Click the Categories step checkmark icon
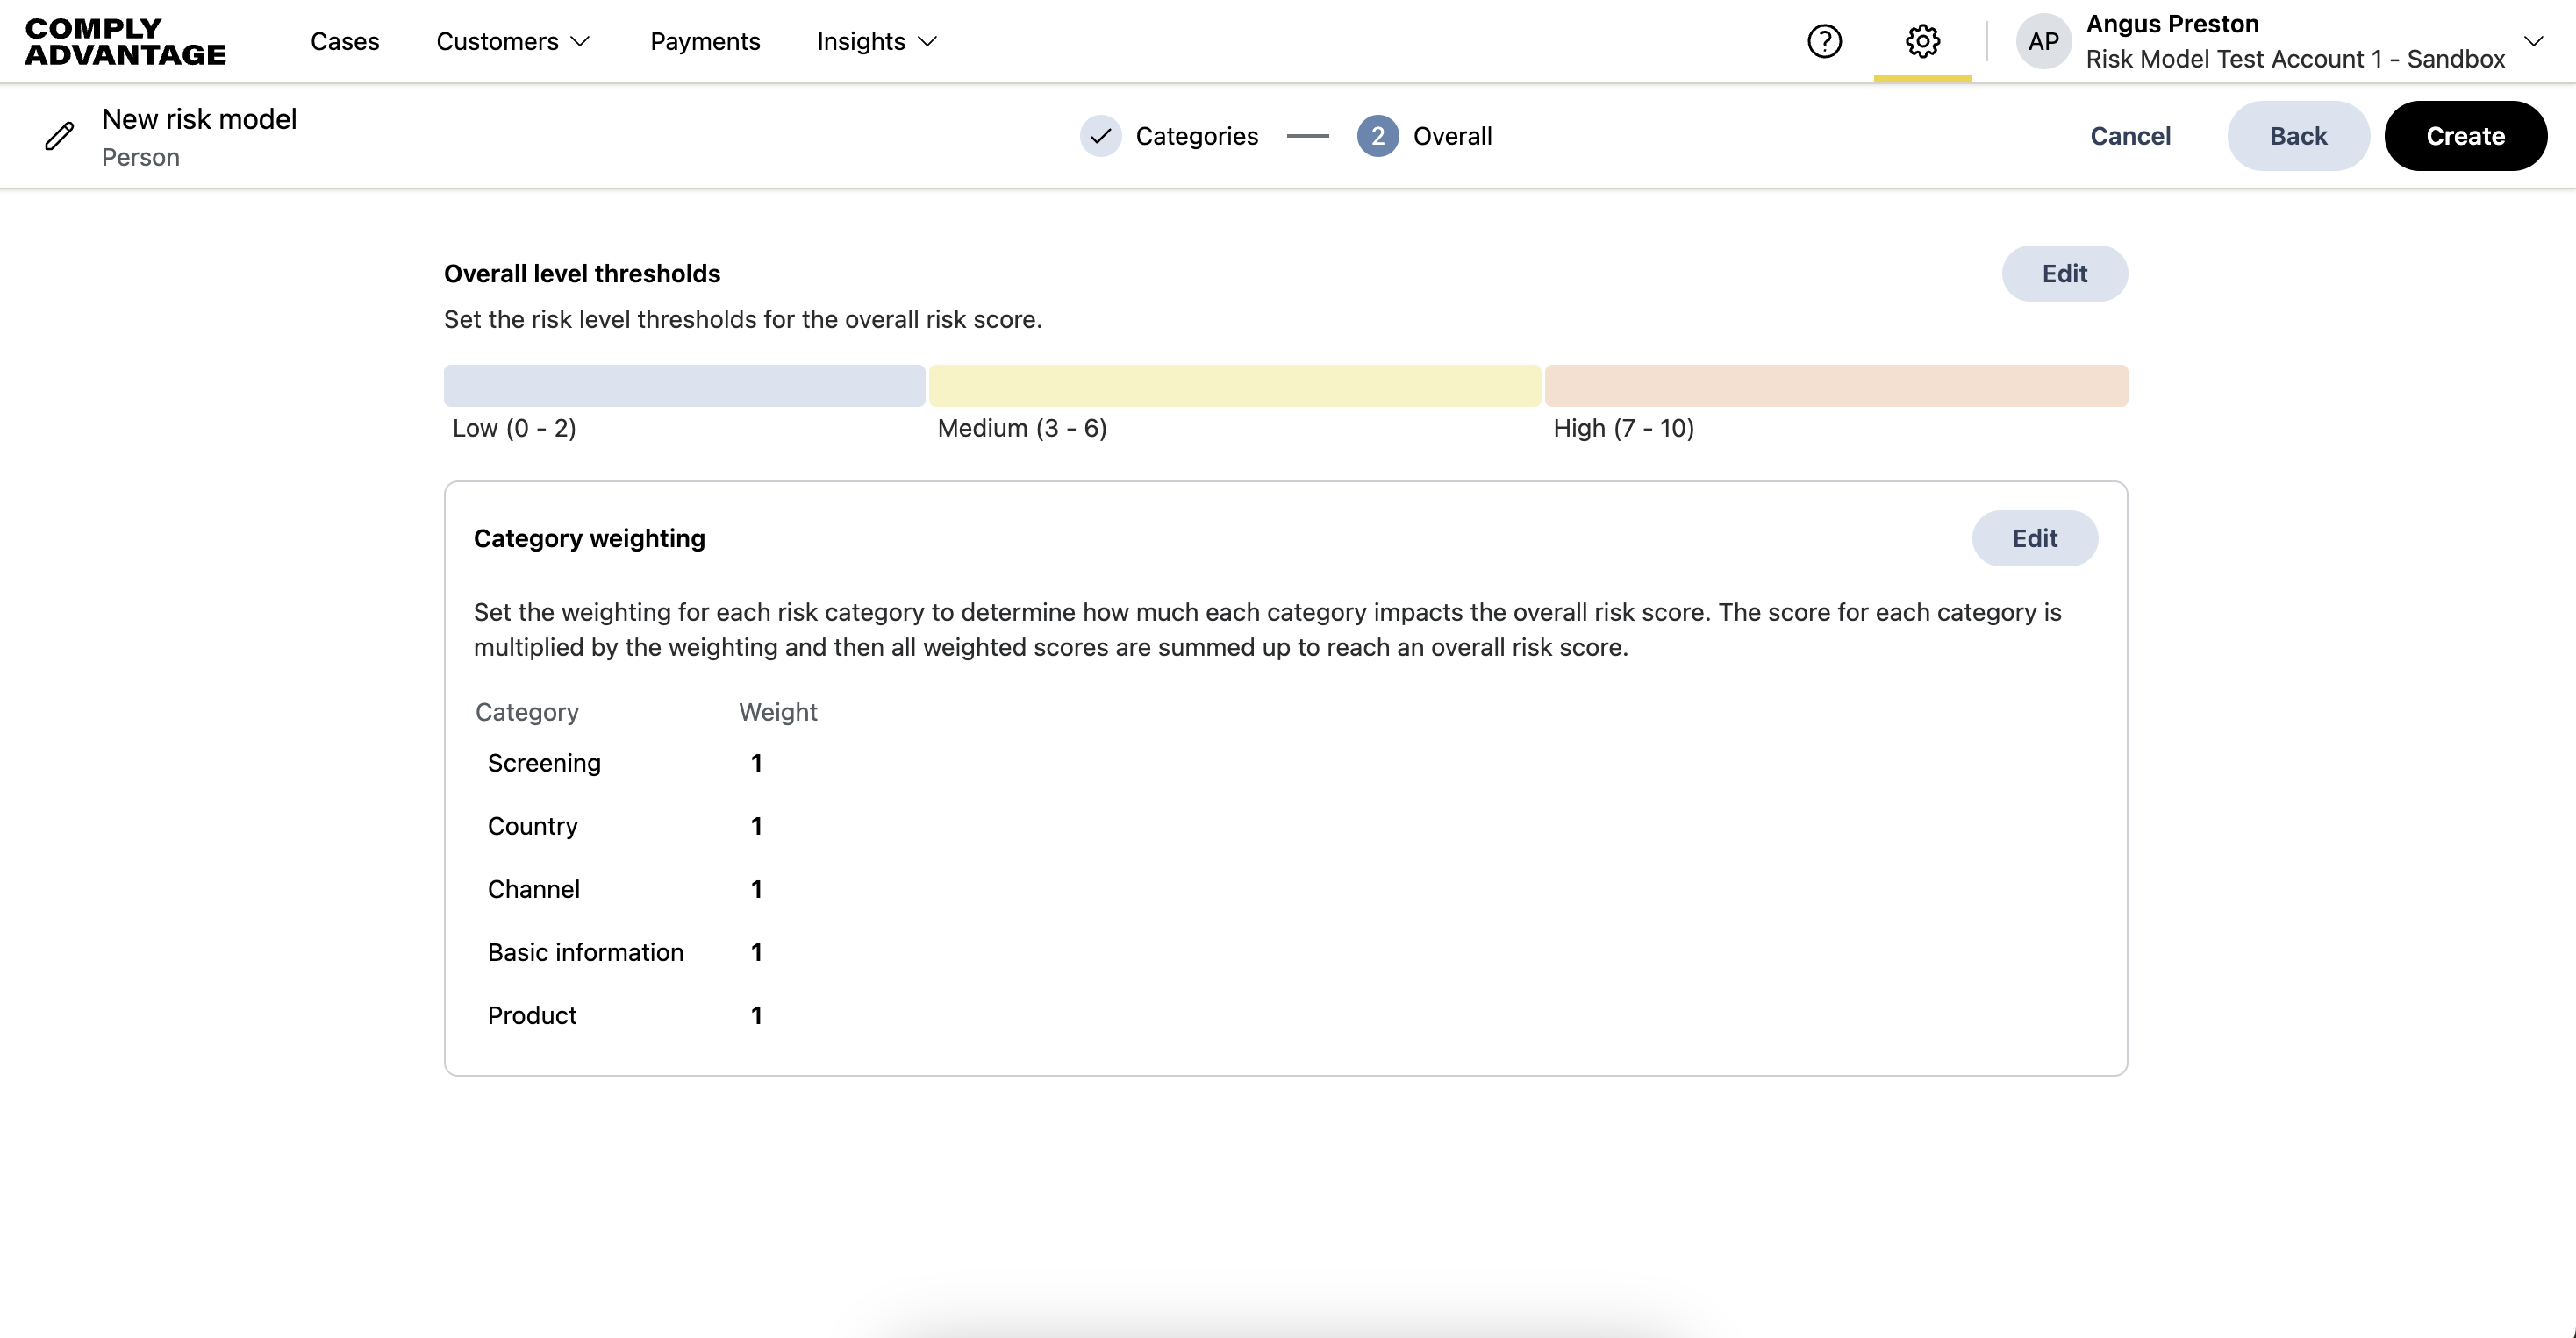The height and width of the screenshot is (1338, 2576). (x=1100, y=136)
